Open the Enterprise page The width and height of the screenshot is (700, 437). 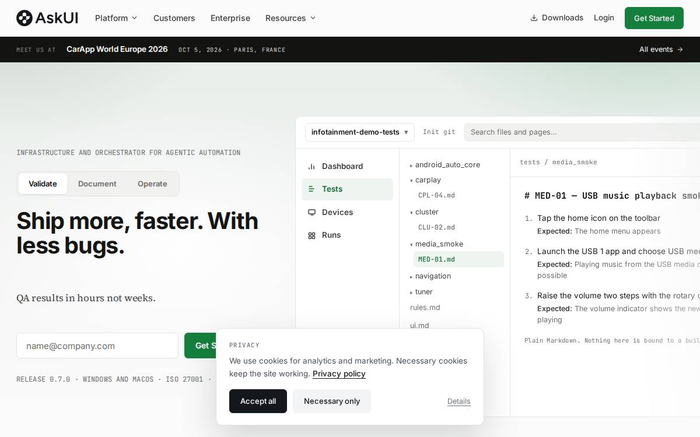pyautogui.click(x=230, y=18)
